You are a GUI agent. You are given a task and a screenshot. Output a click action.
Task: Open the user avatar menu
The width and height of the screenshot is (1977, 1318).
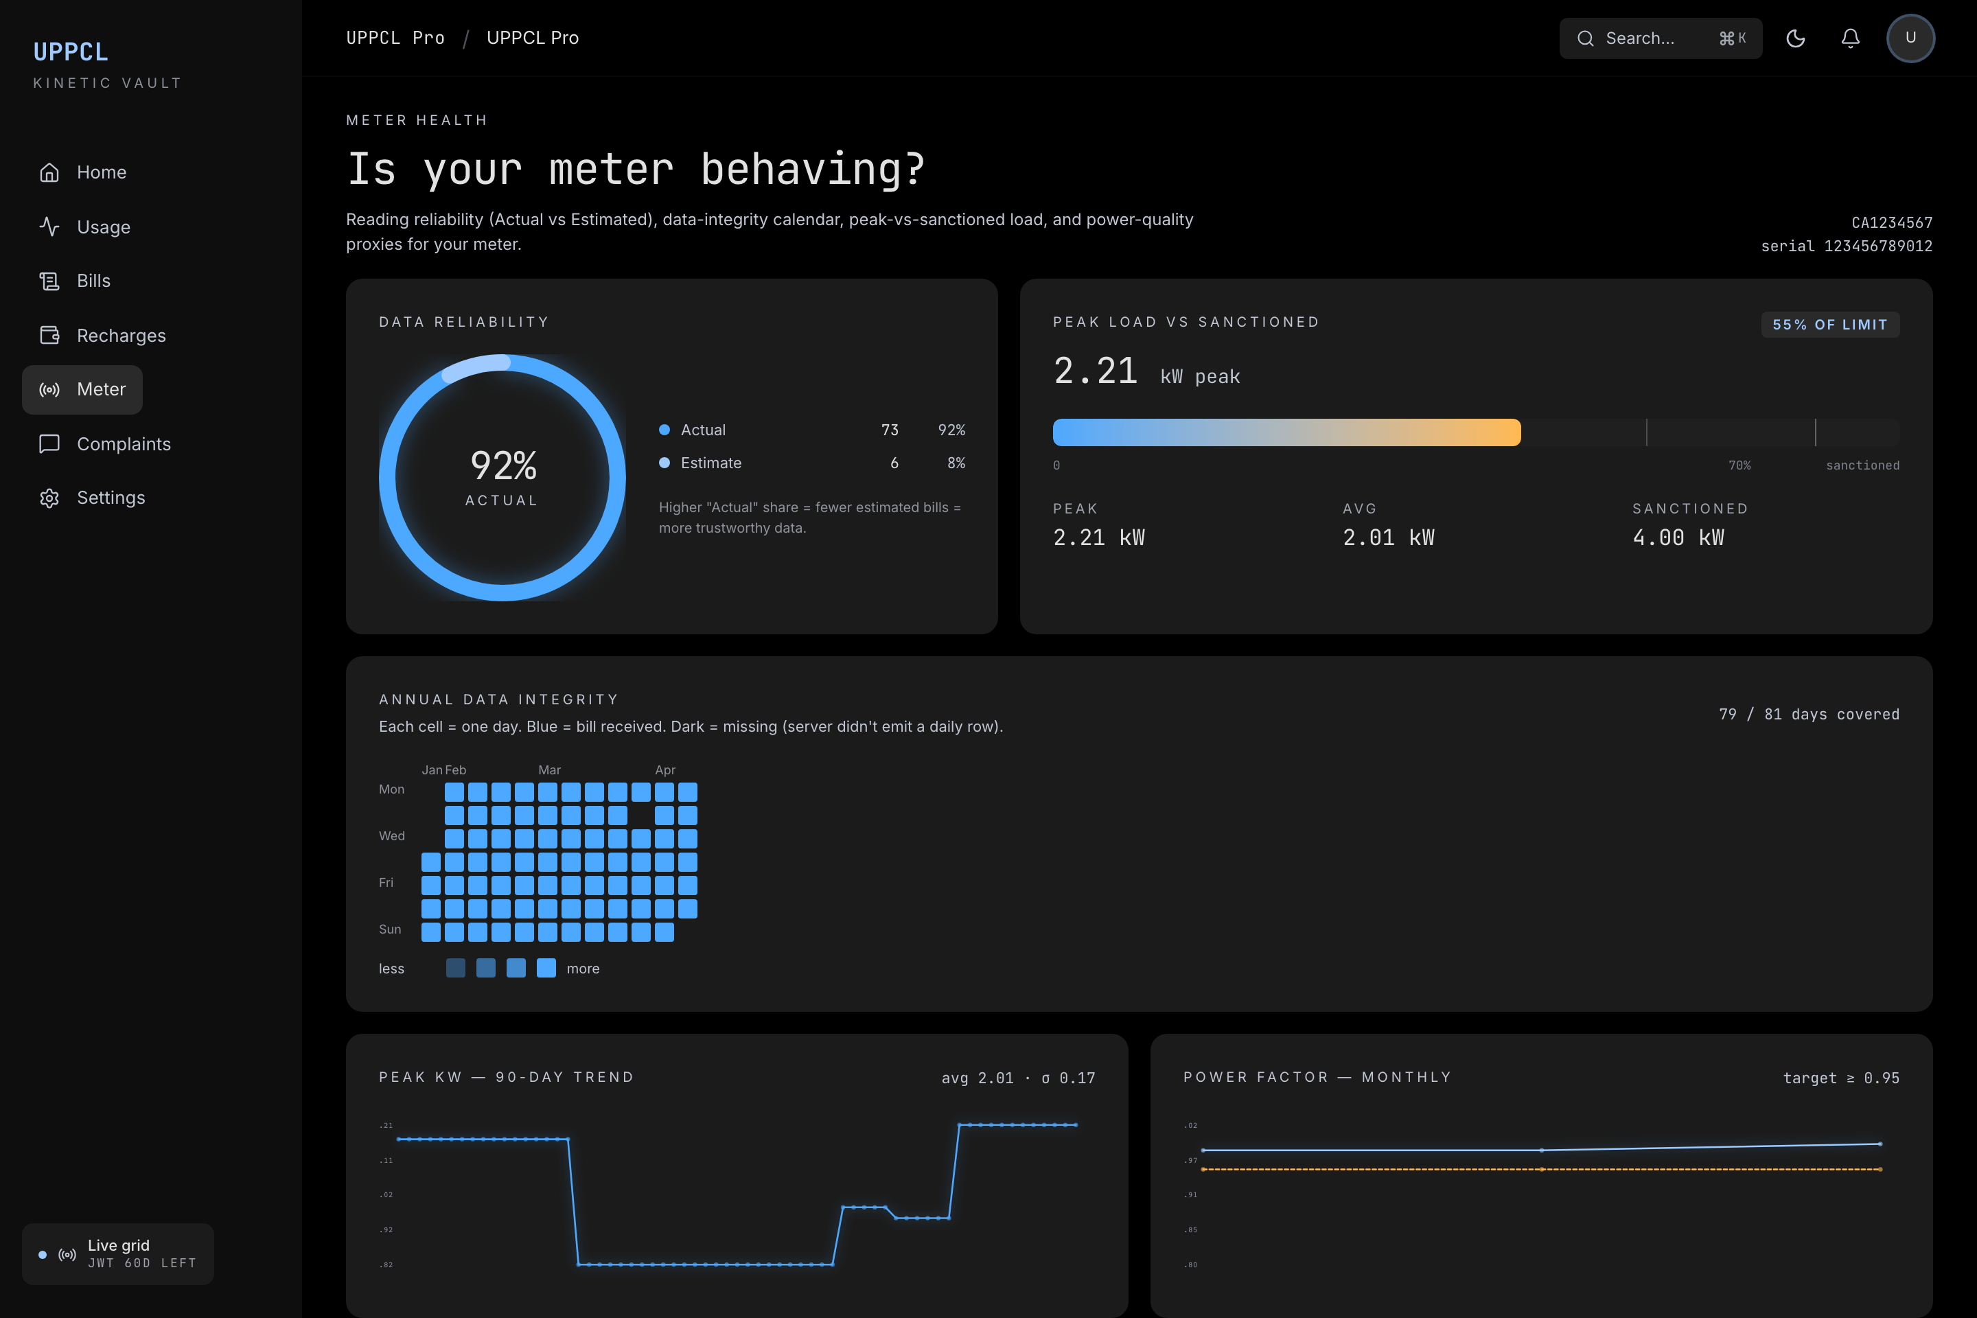pos(1910,38)
